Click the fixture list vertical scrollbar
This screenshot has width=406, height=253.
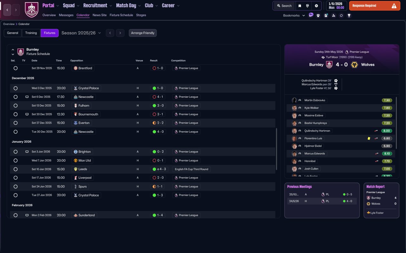pyautogui.click(x=277, y=149)
